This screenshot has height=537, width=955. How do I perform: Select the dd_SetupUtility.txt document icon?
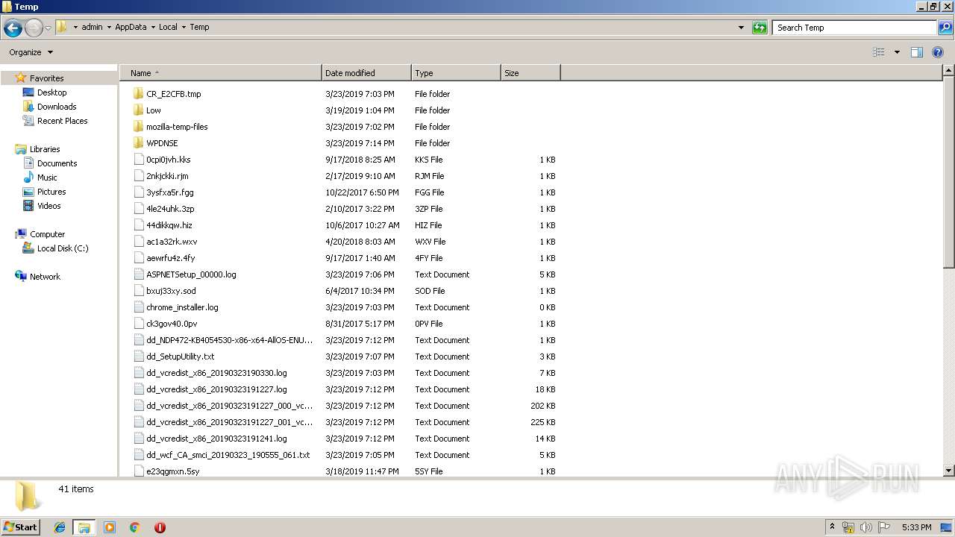[138, 357]
